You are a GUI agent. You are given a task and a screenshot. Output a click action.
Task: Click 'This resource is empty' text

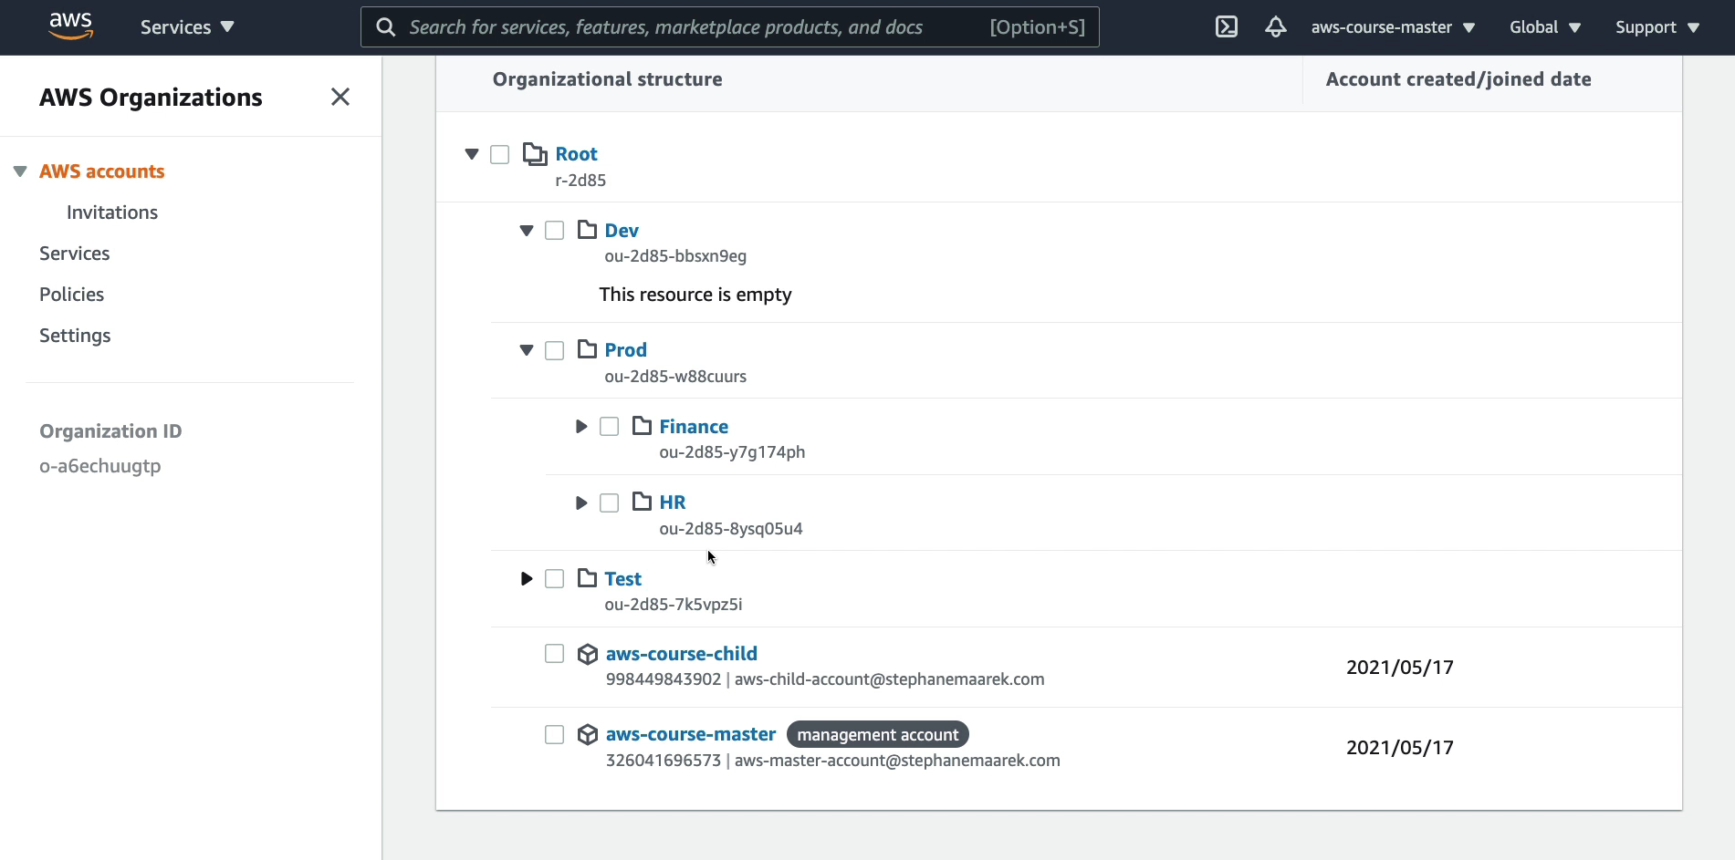695,295
